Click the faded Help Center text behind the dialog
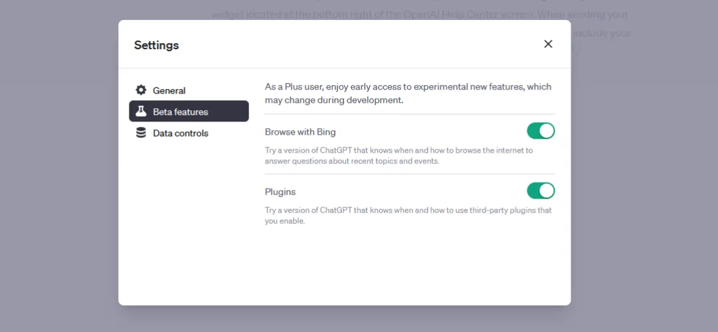 (x=418, y=13)
